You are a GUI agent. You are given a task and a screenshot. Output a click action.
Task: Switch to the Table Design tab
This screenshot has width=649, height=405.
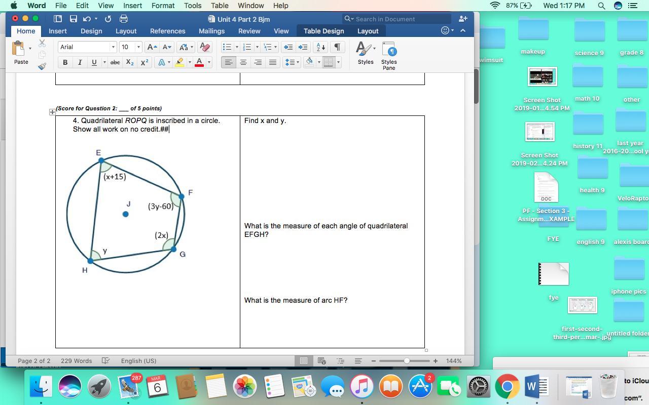click(323, 31)
